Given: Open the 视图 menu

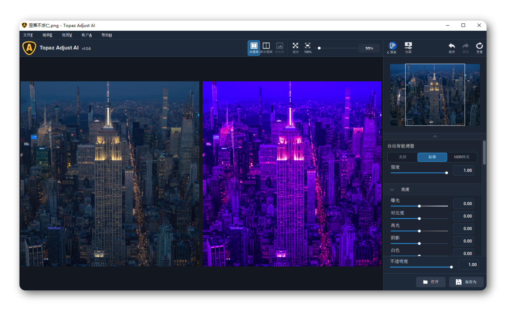Looking at the screenshot, I should coord(67,35).
